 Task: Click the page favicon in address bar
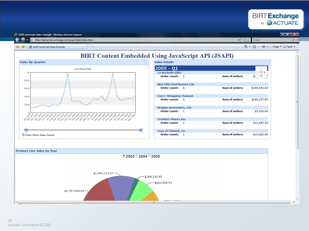[32, 40]
